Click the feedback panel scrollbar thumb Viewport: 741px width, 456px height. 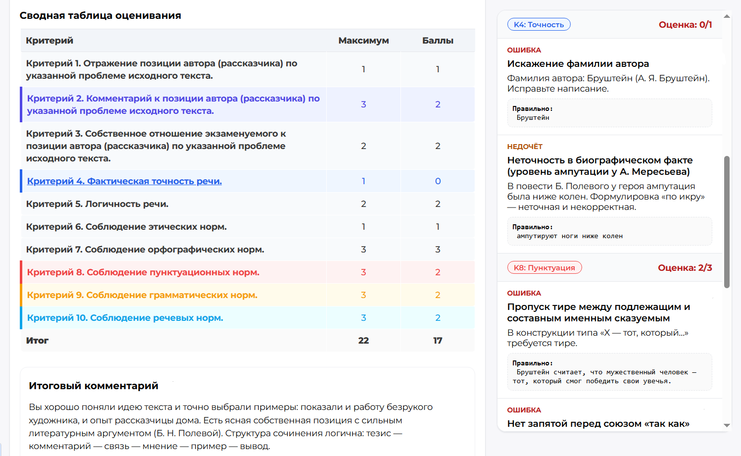(727, 222)
